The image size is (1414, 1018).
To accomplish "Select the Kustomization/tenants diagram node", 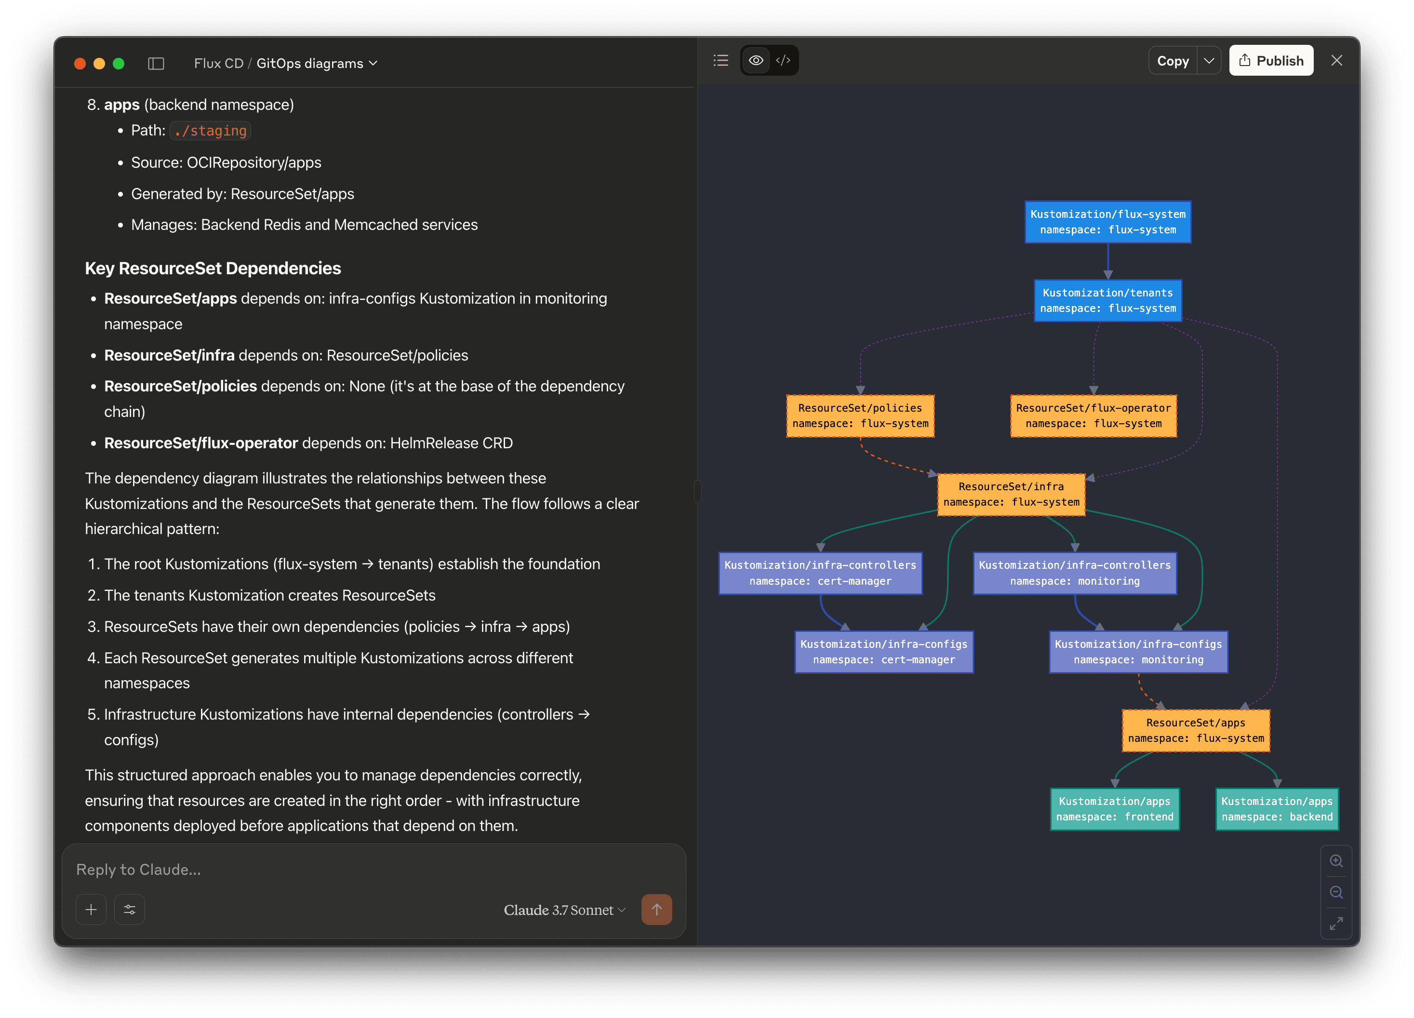I will [1107, 300].
